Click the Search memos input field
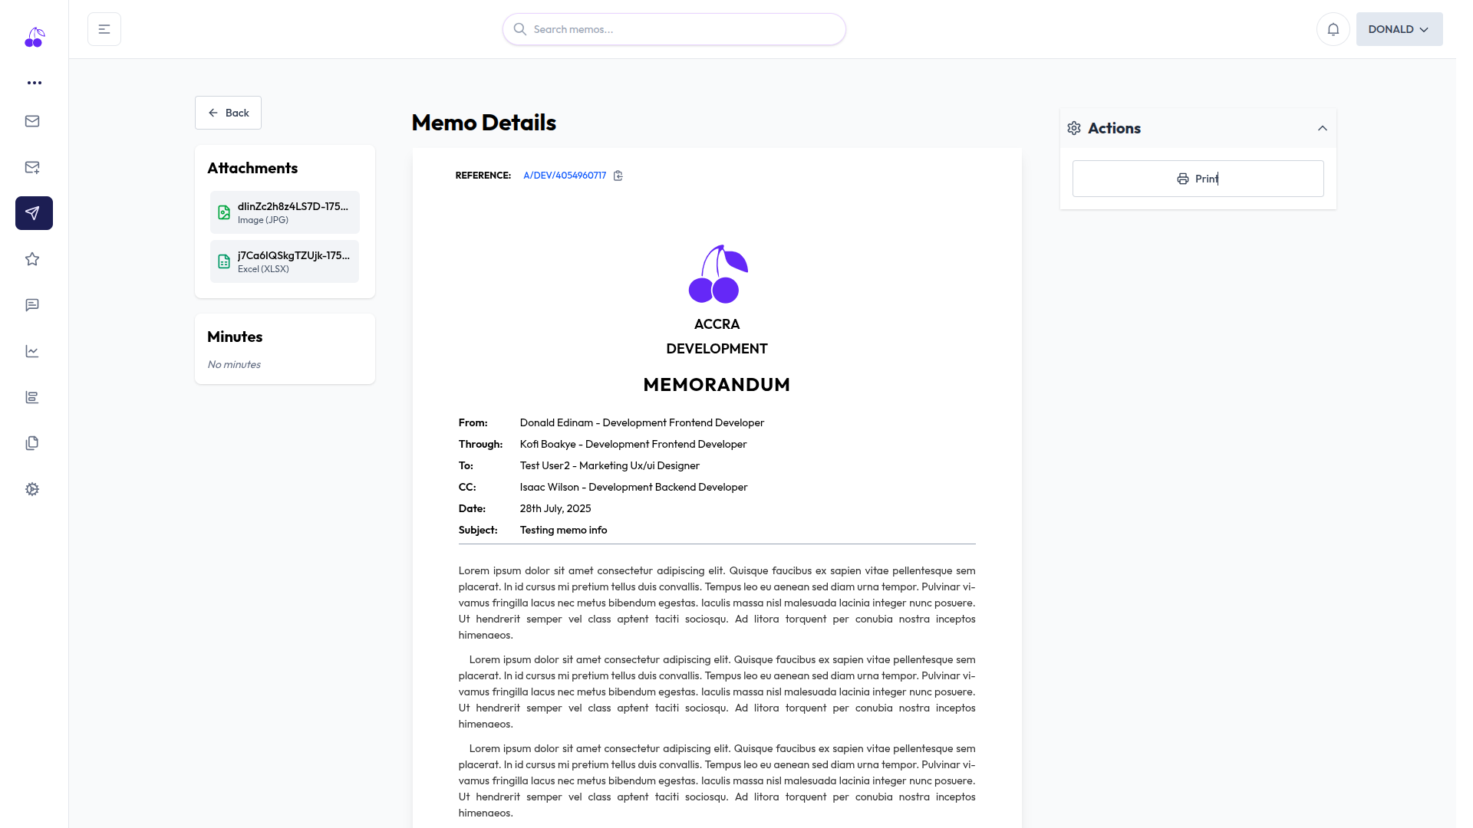 [673, 29]
